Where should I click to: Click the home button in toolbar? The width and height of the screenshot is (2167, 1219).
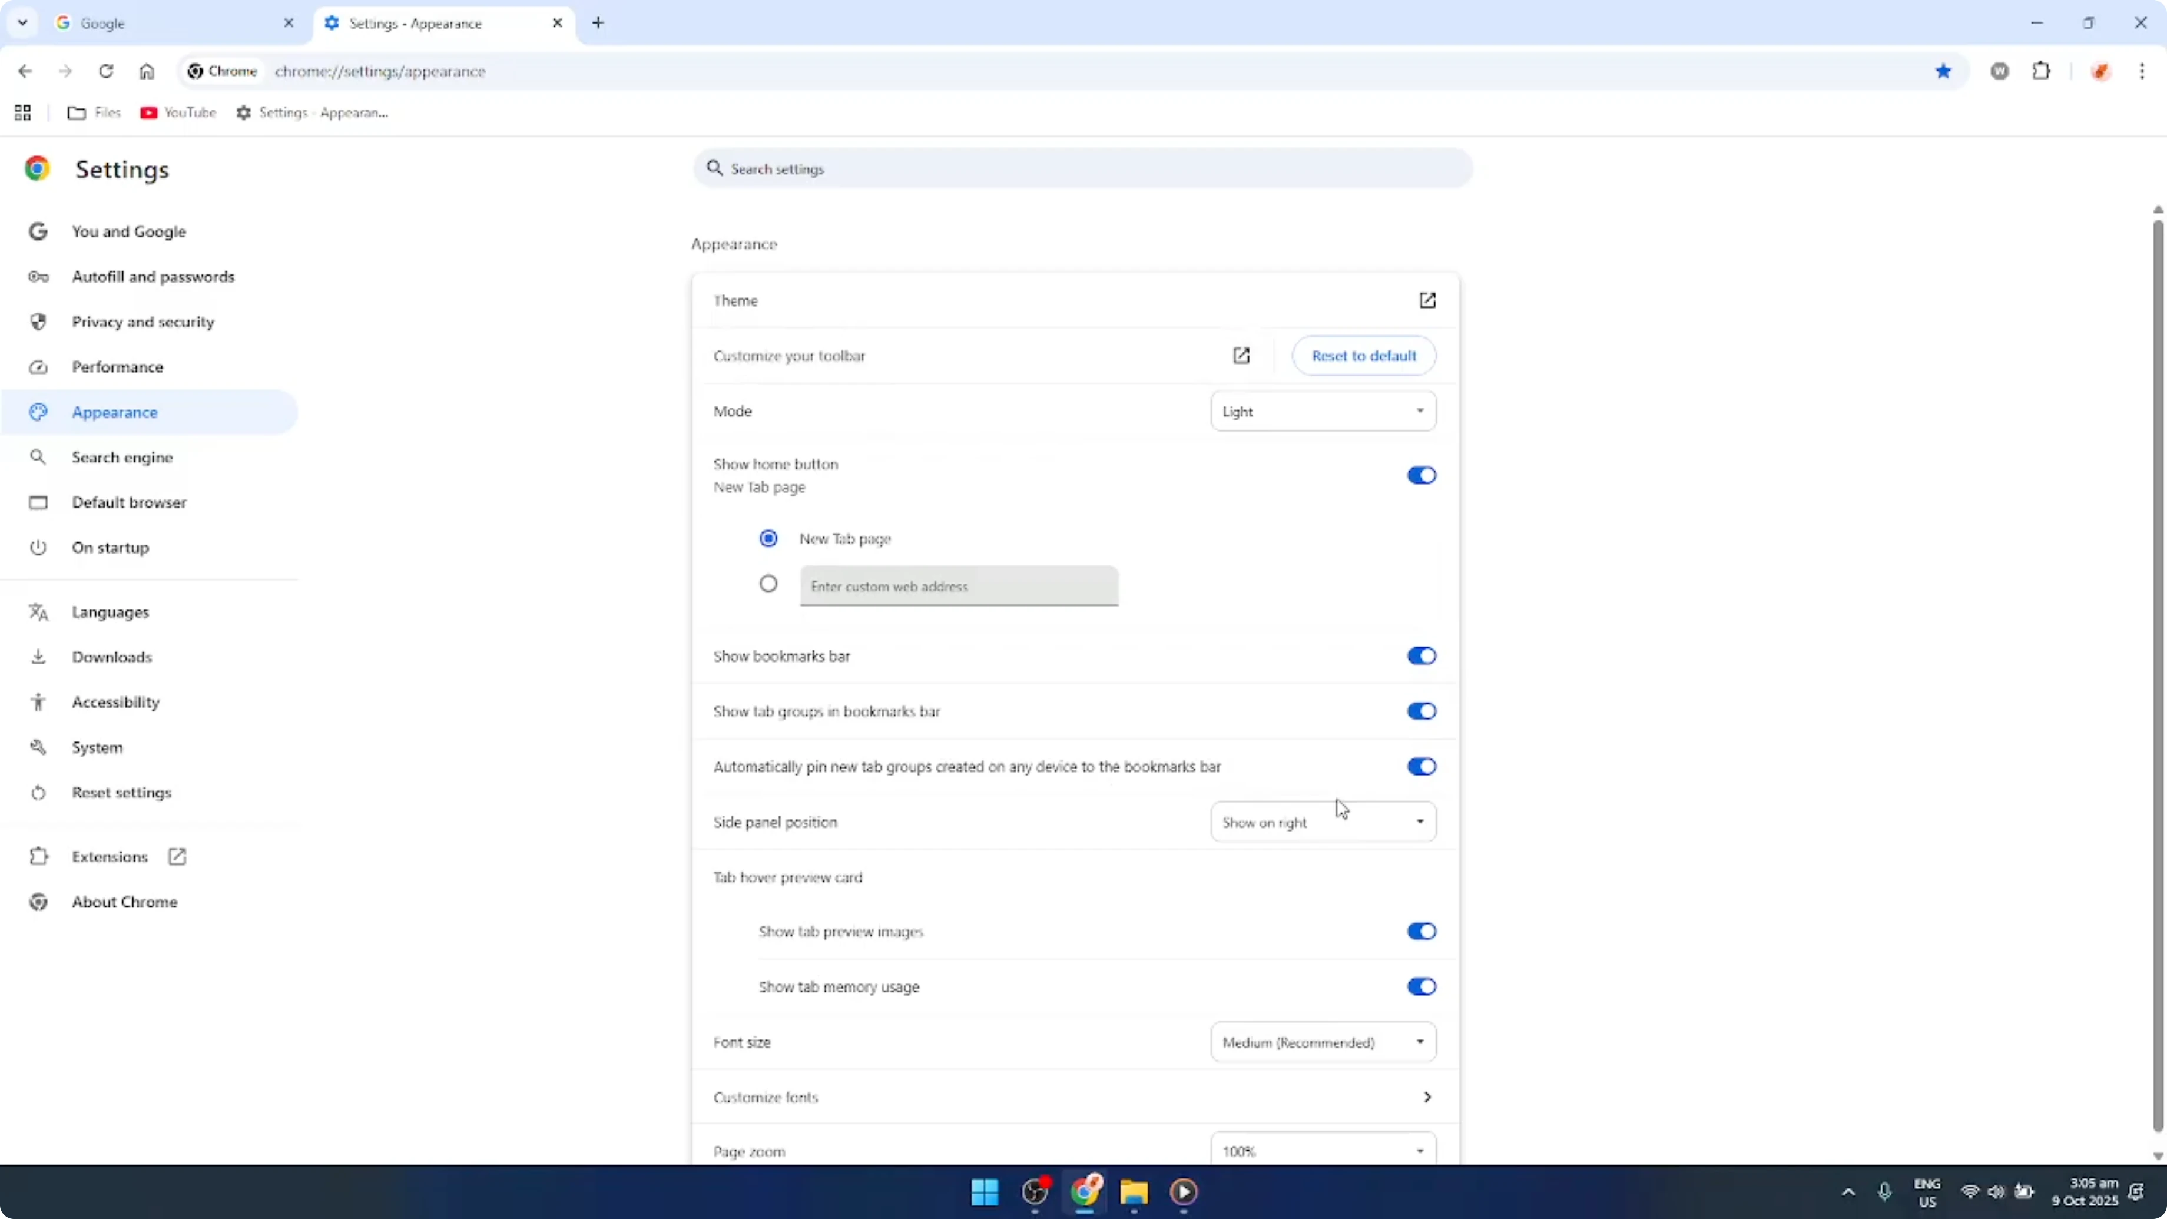pos(147,71)
